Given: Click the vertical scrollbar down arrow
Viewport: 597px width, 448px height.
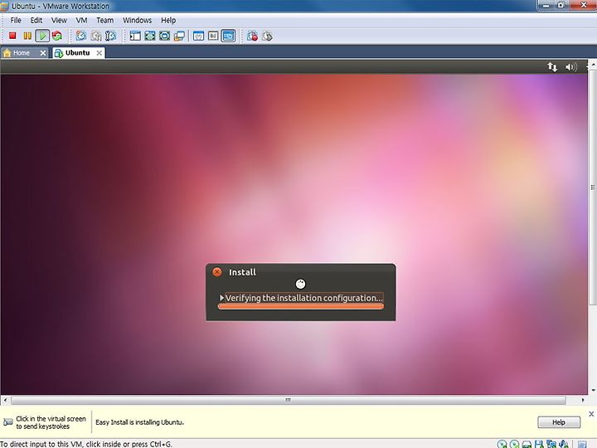Looking at the screenshot, I should click(x=593, y=390).
